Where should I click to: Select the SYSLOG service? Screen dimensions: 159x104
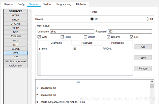[x=16, y=36]
